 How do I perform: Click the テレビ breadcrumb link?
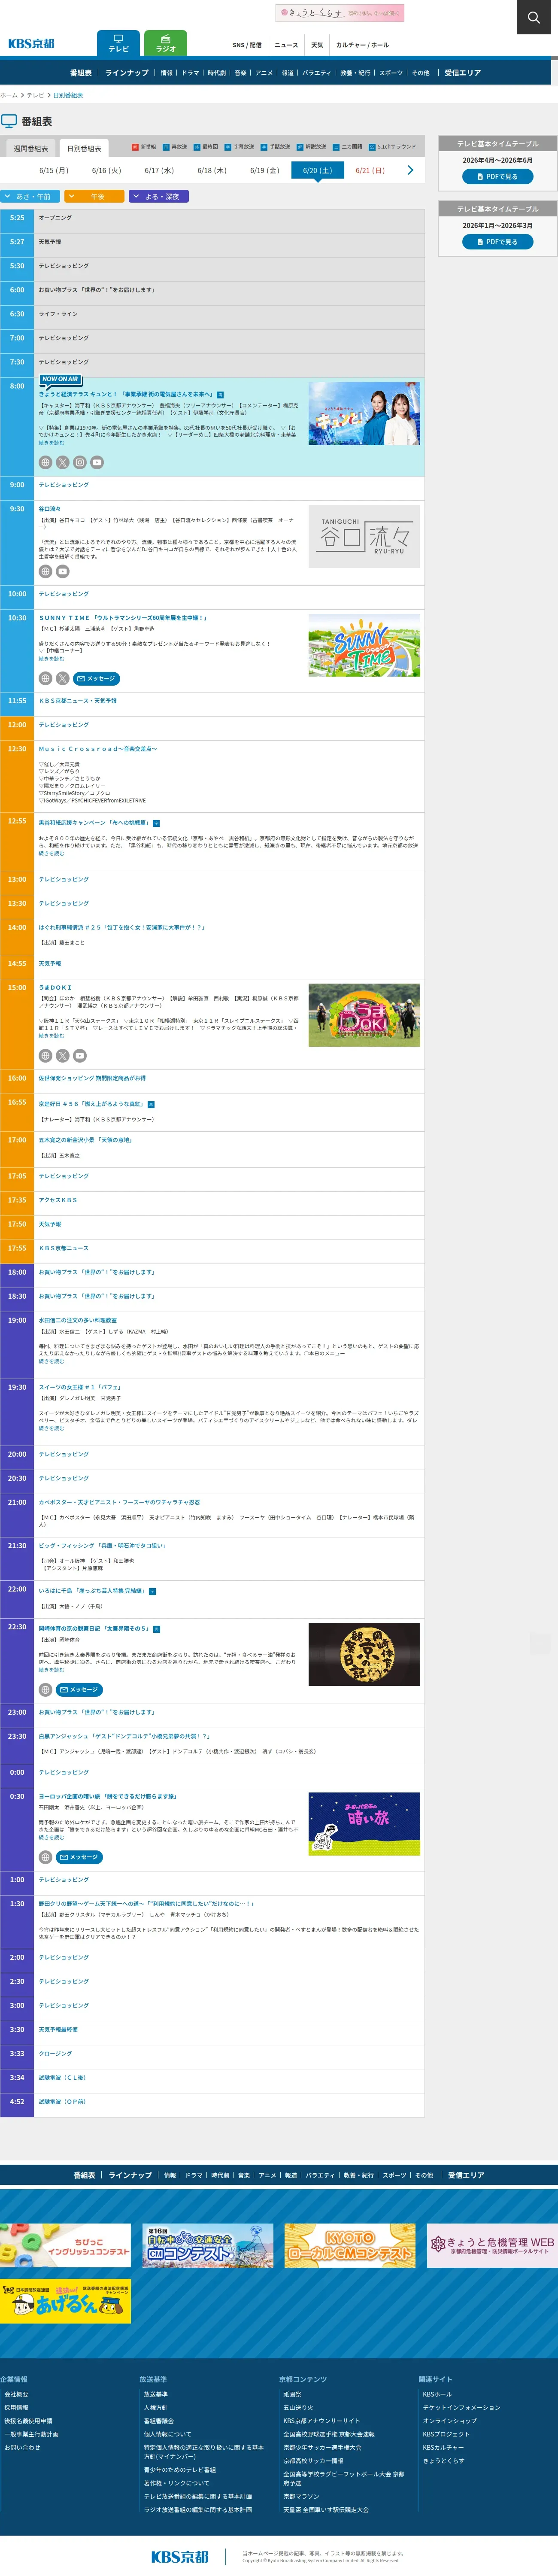pyautogui.click(x=35, y=95)
